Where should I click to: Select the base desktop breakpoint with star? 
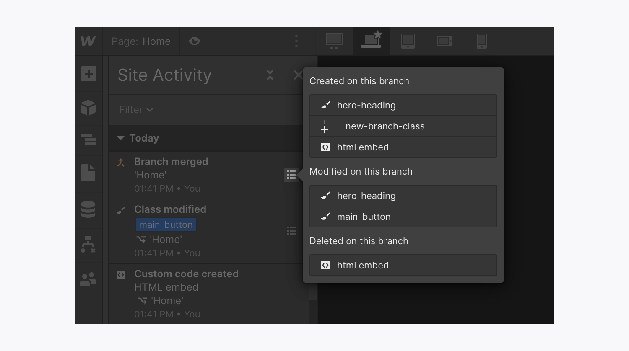click(371, 41)
